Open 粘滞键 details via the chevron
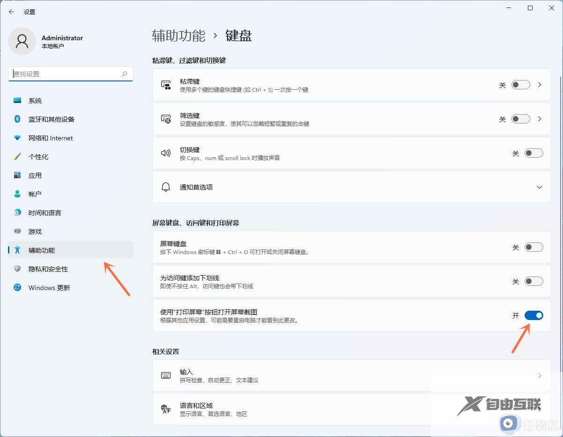 pos(540,85)
